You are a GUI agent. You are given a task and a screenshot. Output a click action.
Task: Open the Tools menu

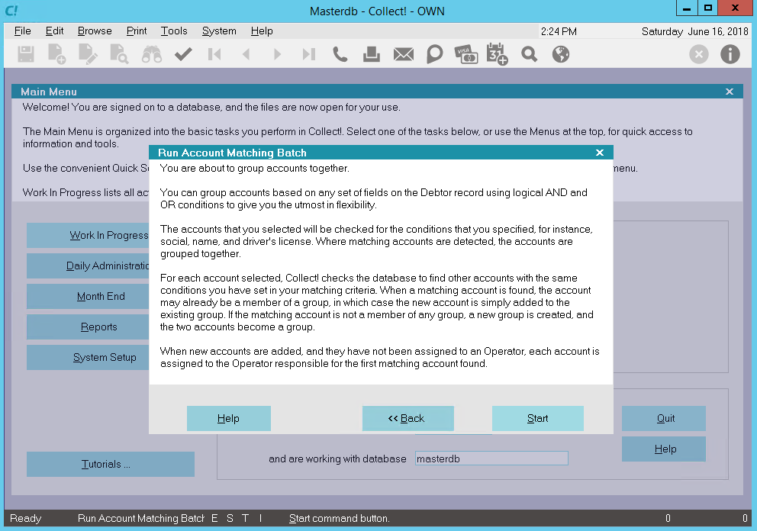coord(174,31)
